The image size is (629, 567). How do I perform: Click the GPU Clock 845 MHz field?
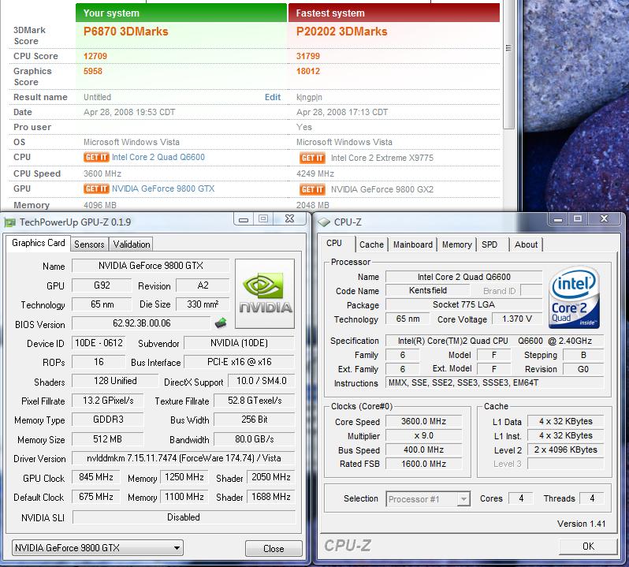pyautogui.click(x=96, y=477)
